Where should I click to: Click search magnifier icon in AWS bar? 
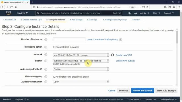coord(38,13)
